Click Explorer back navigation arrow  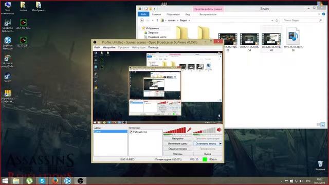142,21
